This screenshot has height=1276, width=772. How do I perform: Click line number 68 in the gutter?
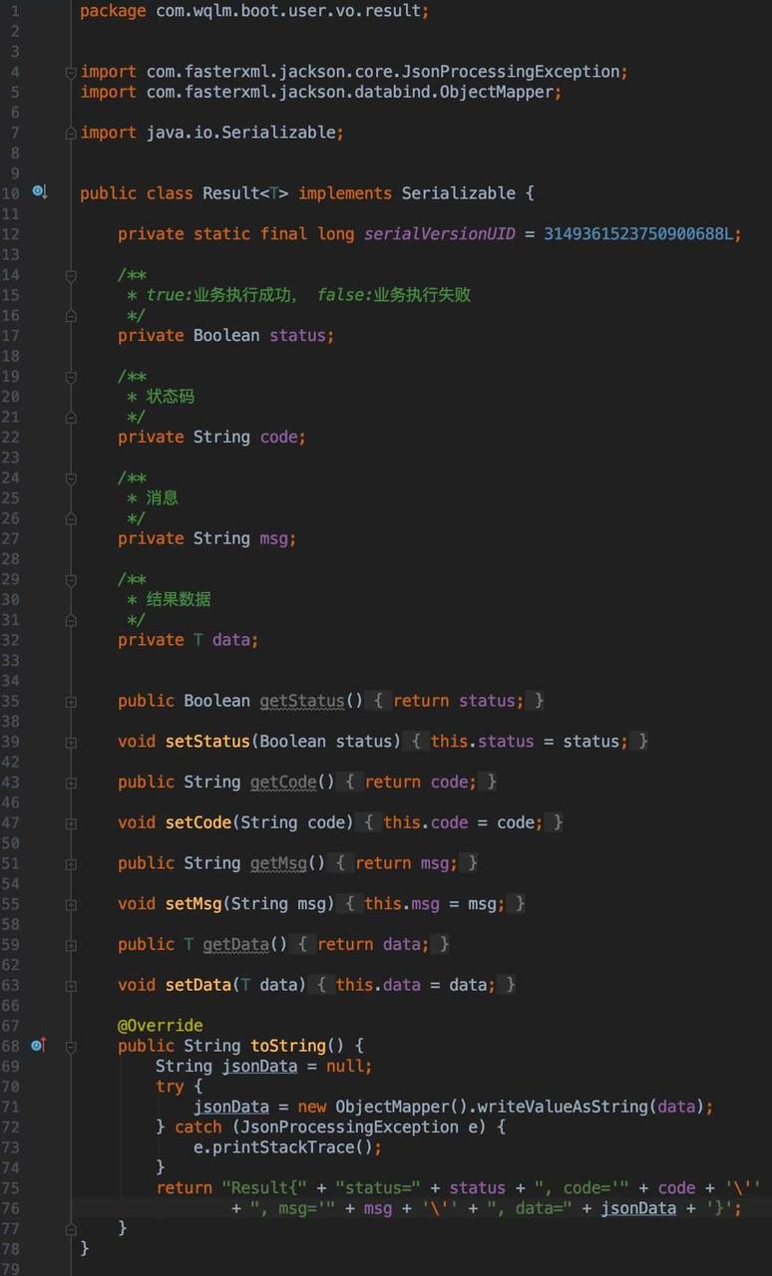pos(10,1046)
